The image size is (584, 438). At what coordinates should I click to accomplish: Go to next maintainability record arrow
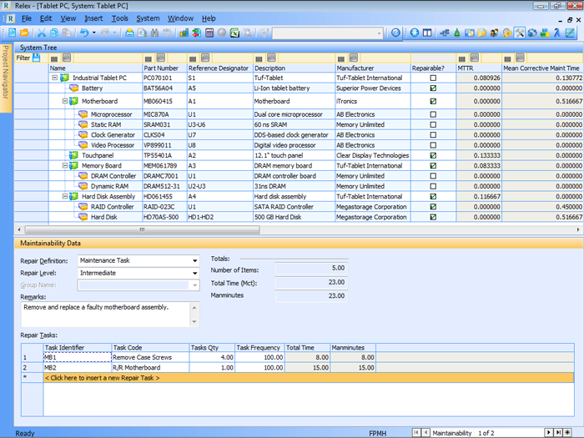tap(549, 432)
